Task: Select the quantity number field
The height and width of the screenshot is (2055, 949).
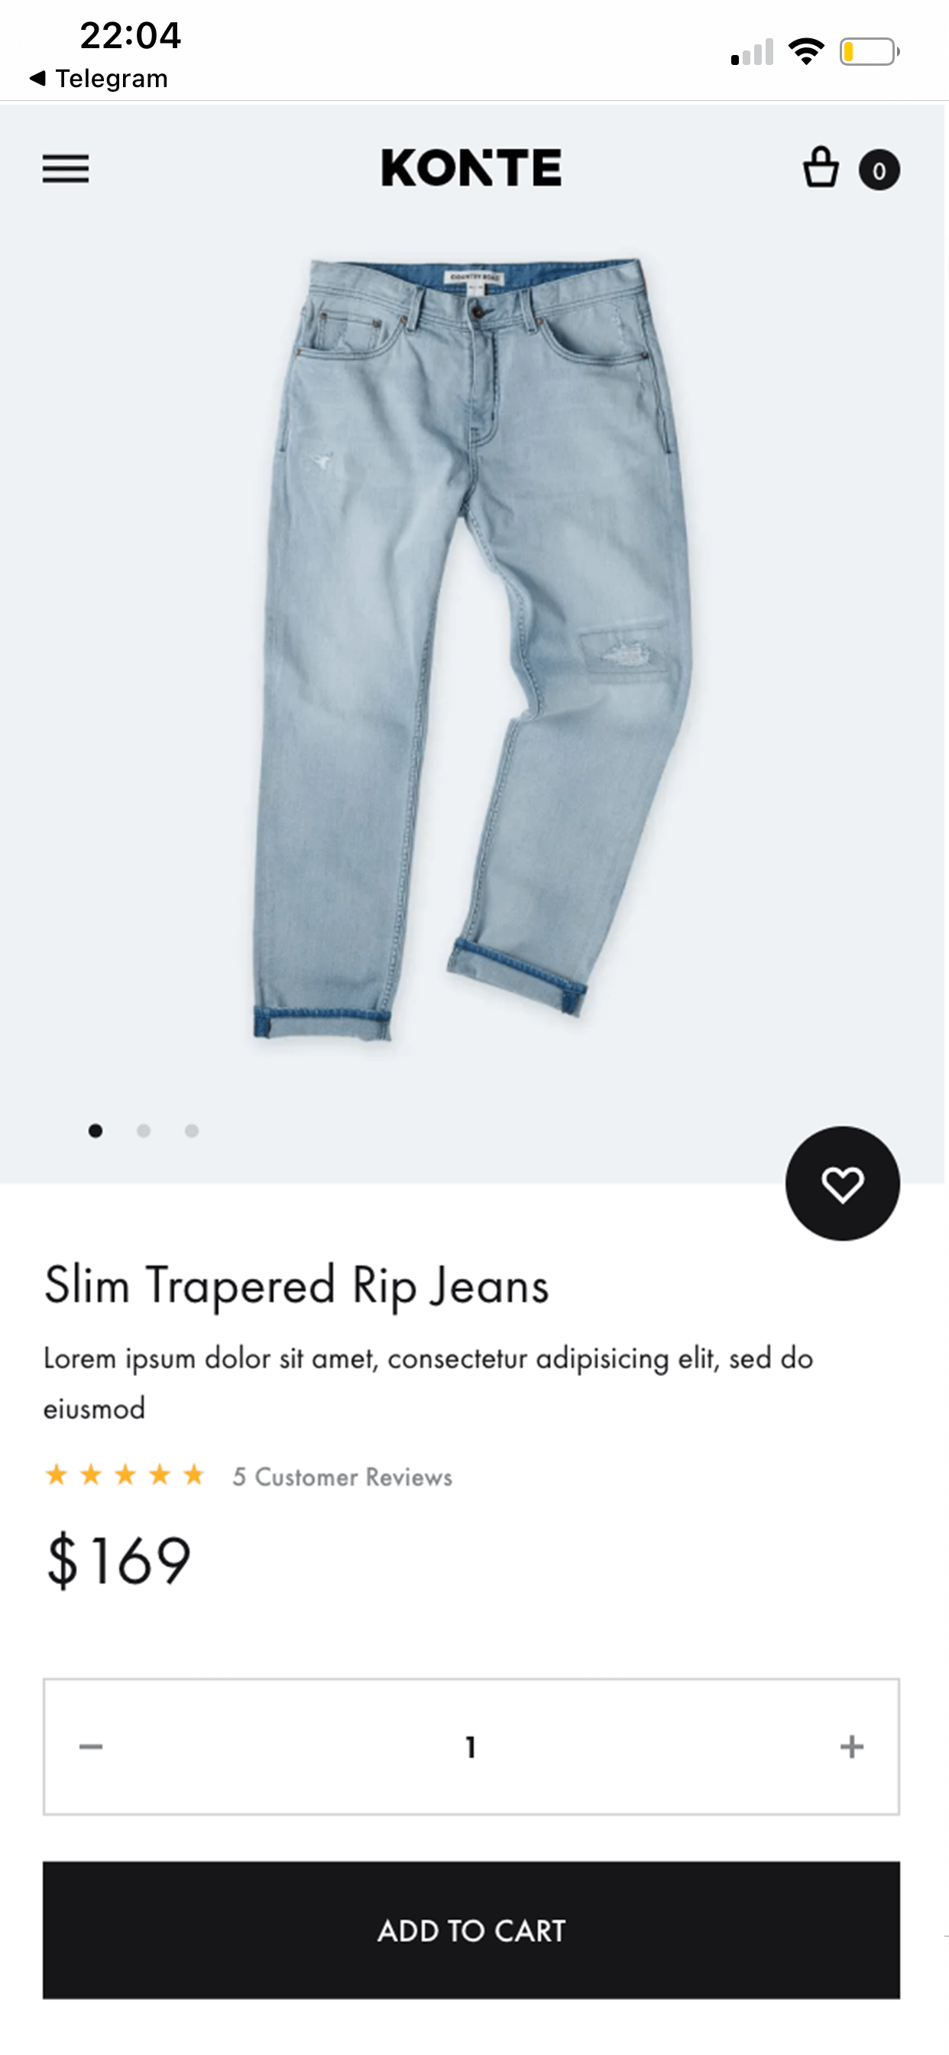Action: point(471,1747)
